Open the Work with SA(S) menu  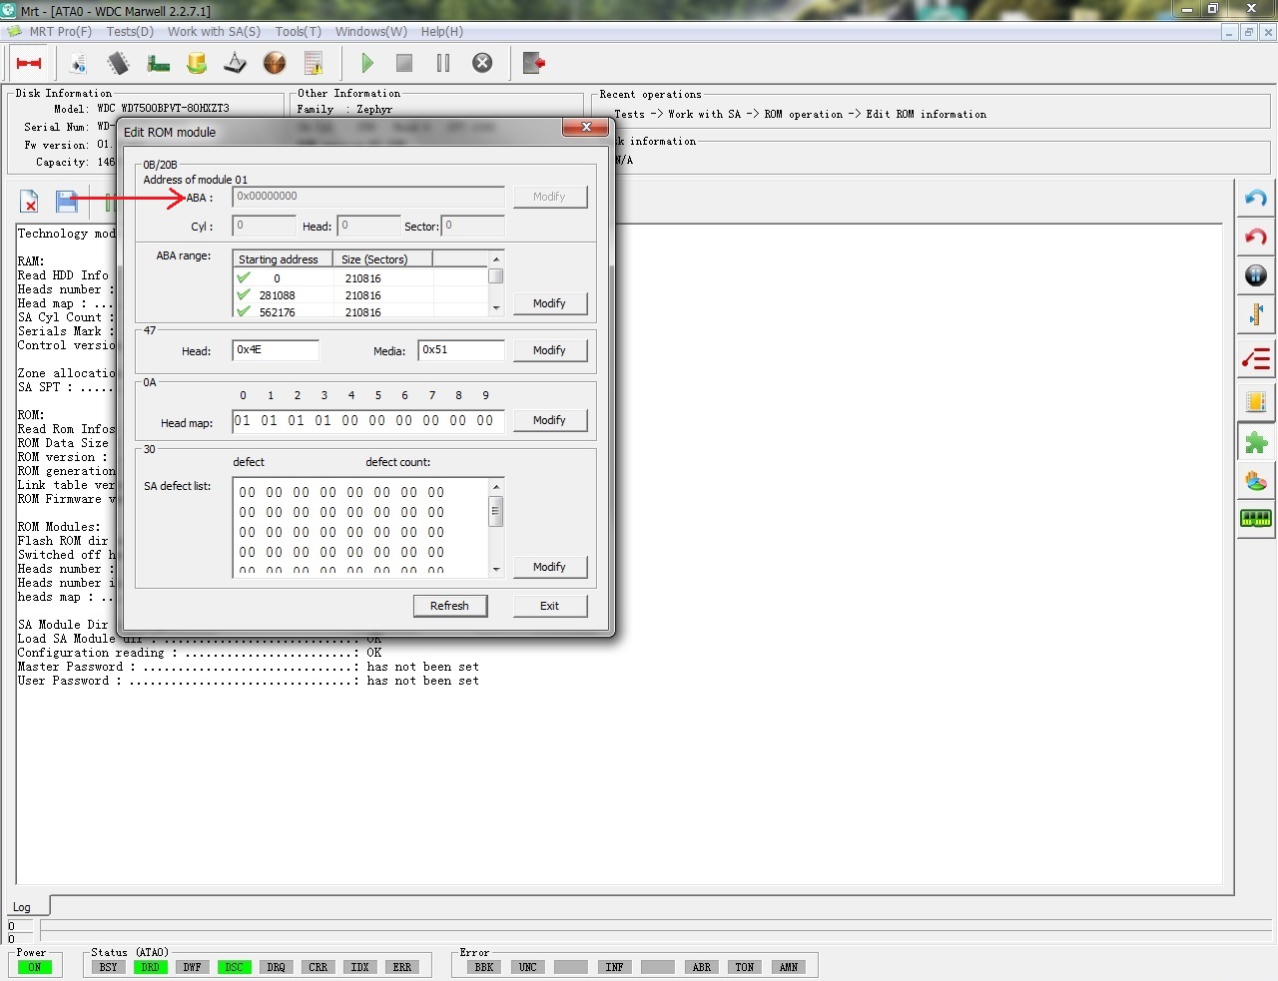[x=214, y=31]
